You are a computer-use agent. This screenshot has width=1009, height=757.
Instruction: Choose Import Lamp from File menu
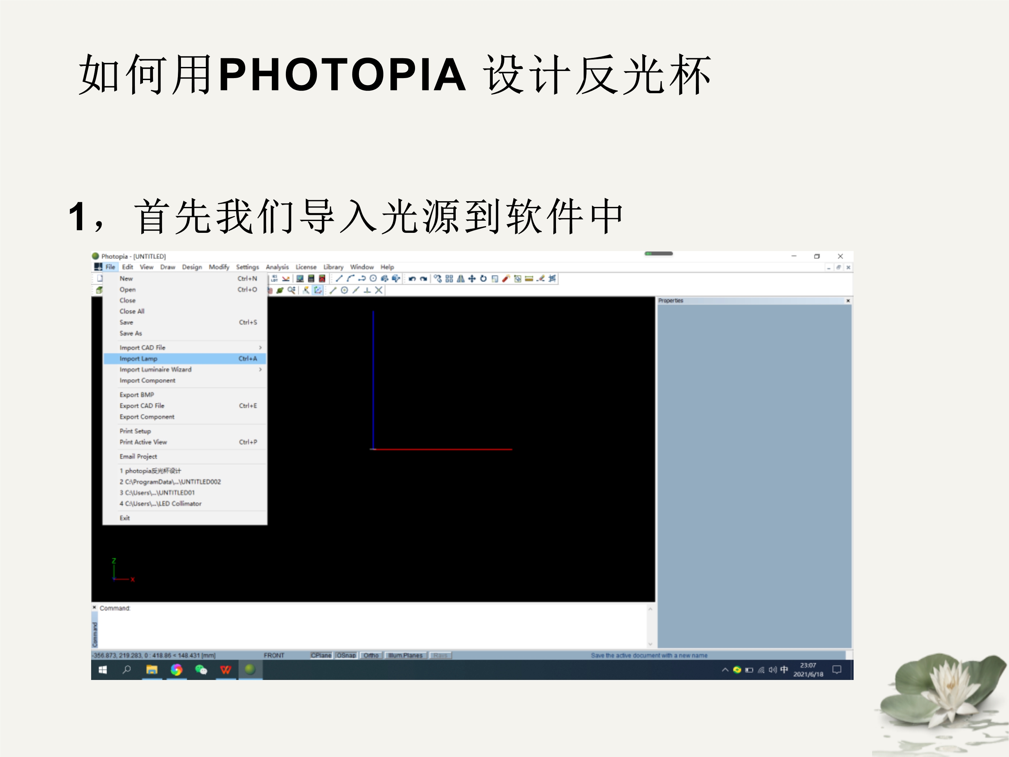click(139, 359)
